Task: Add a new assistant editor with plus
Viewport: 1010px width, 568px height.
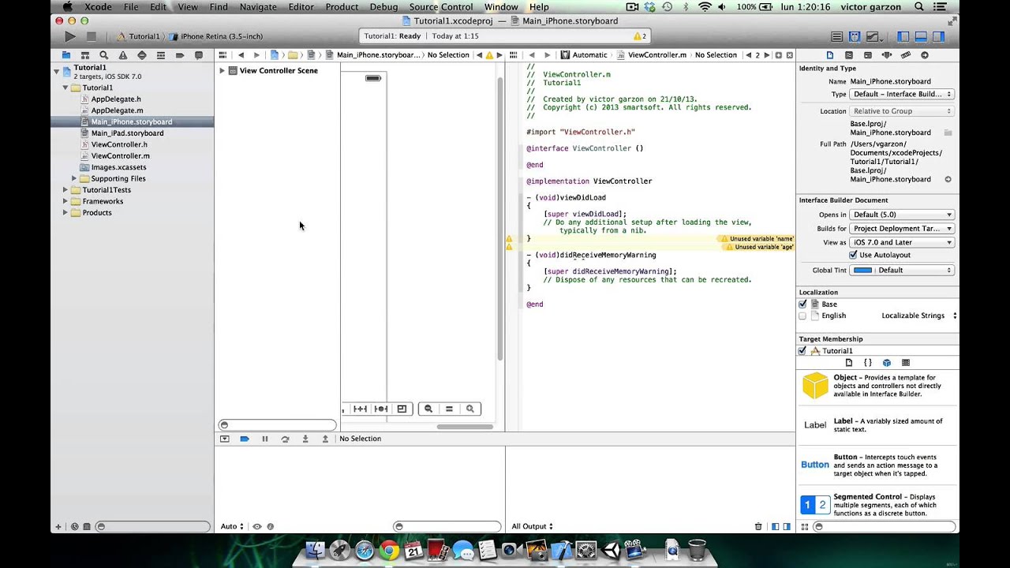Action: click(779, 55)
